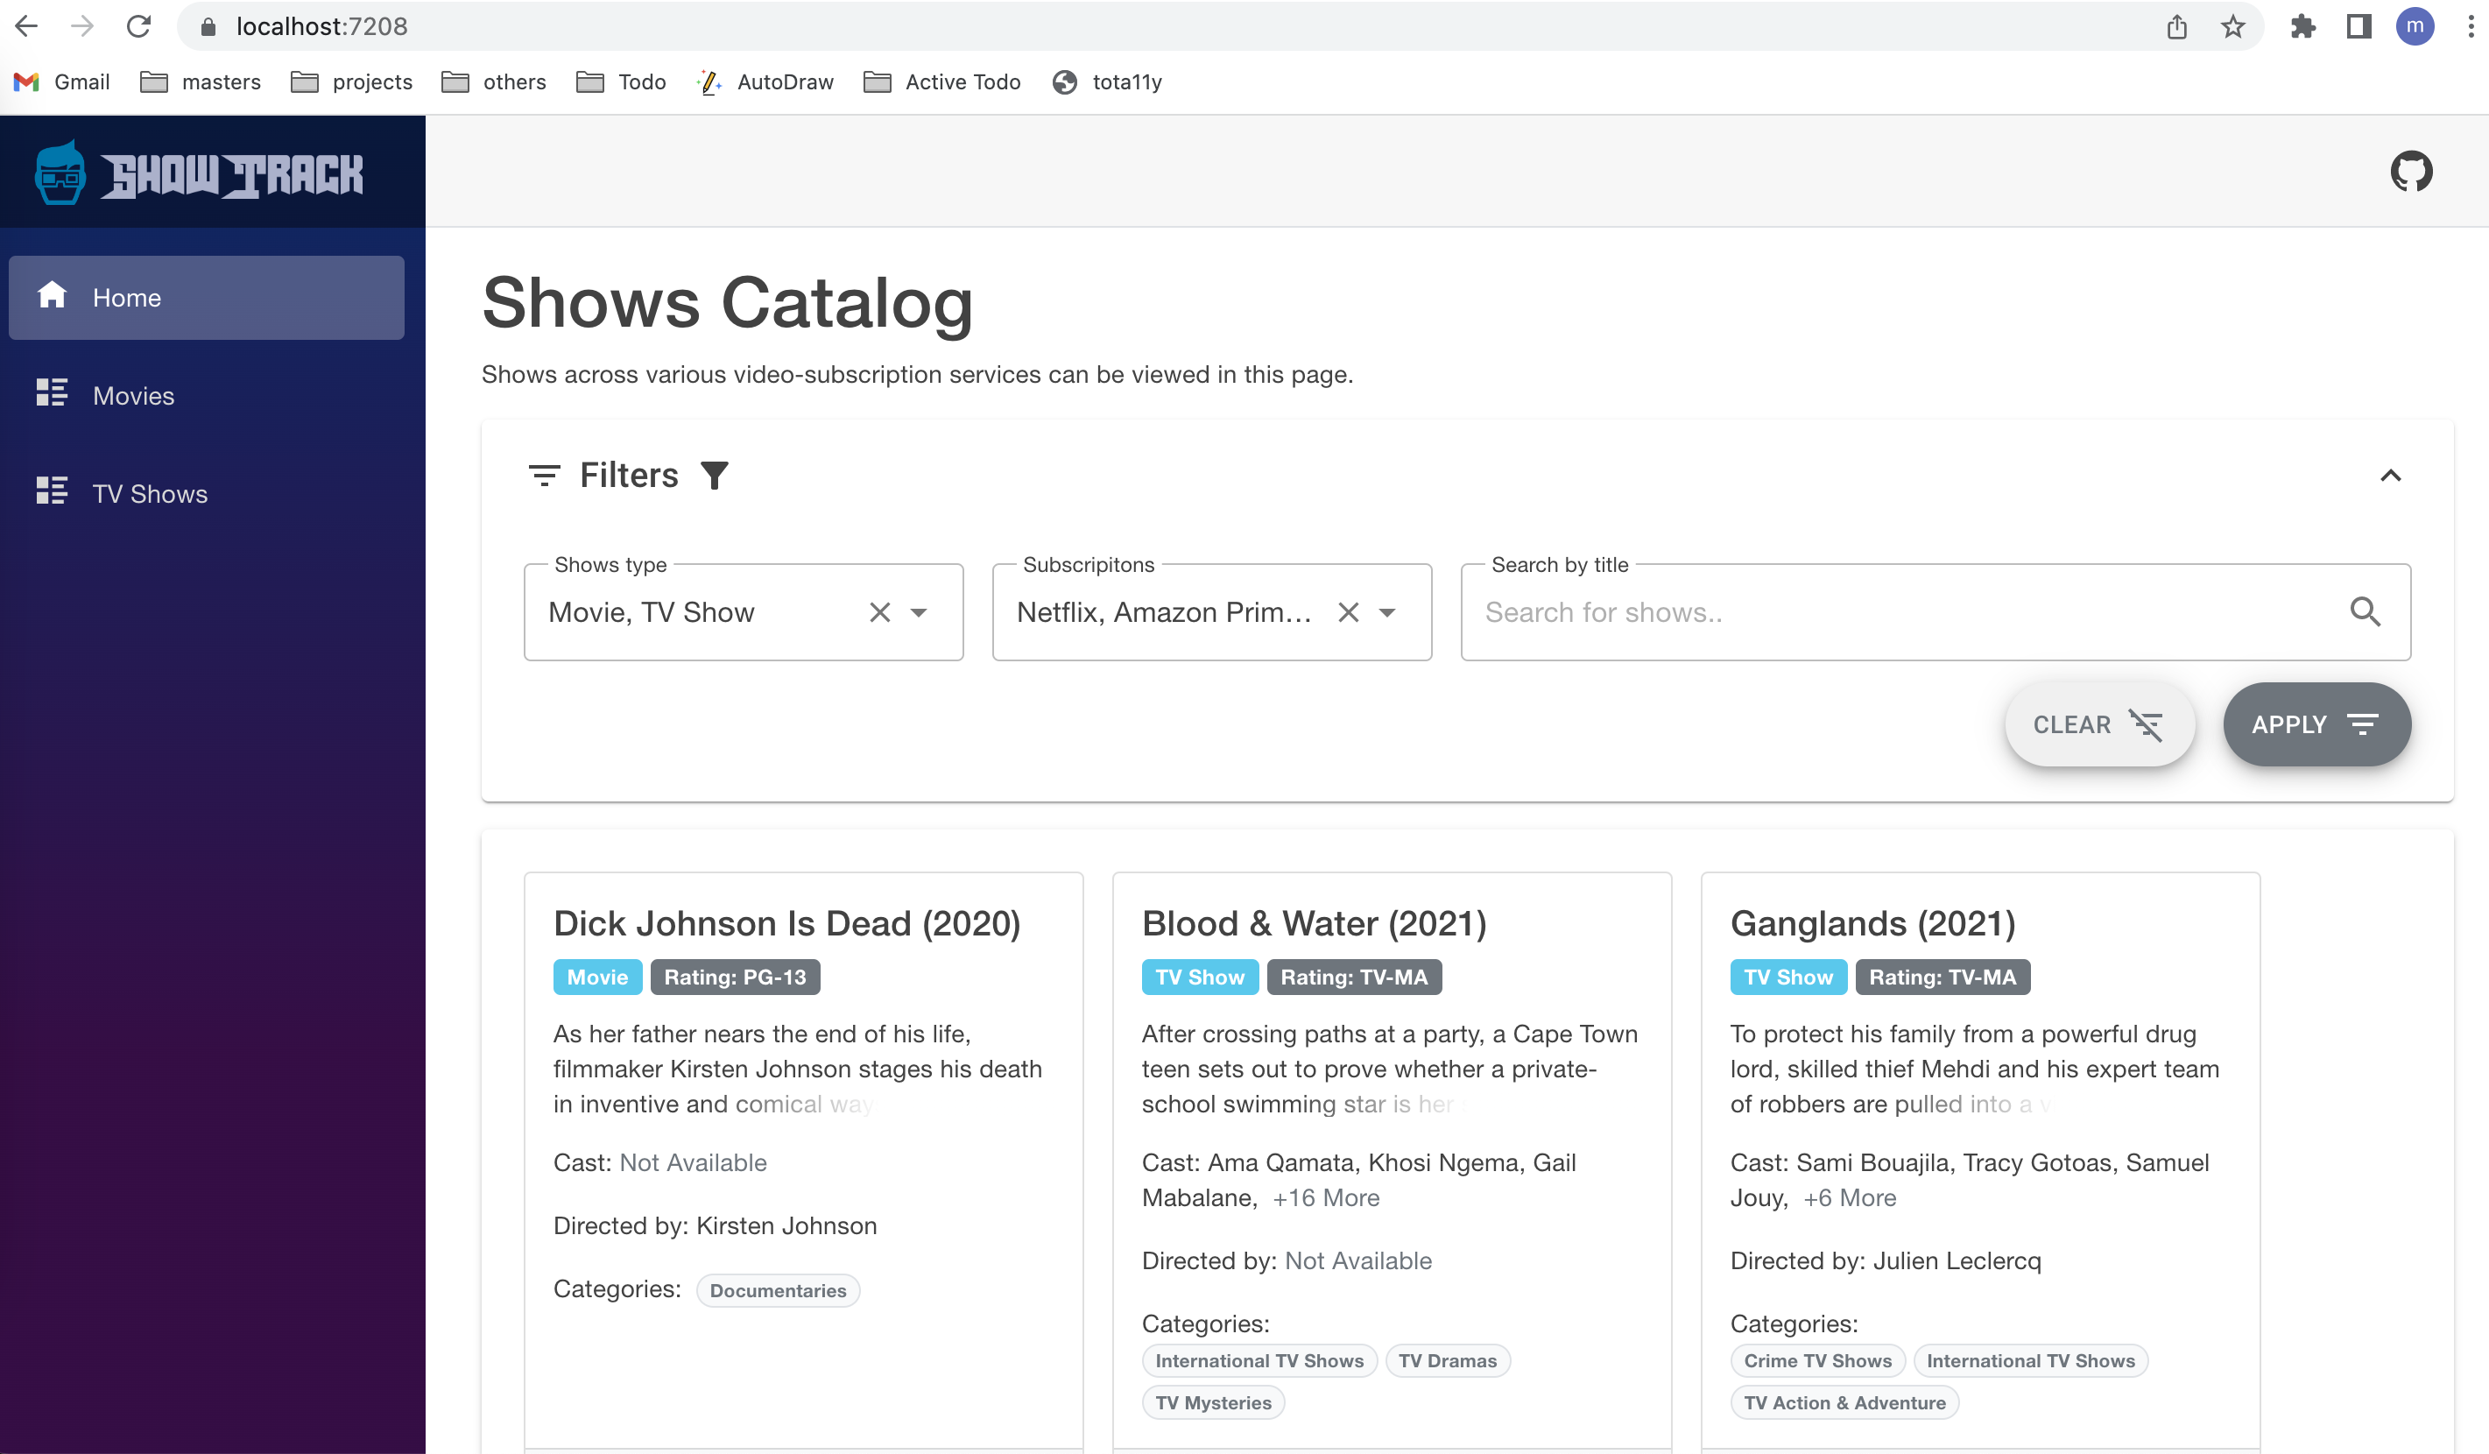Image resolution: width=2489 pixels, height=1454 pixels.
Task: Open the Active Todo bookmark folder
Action: [x=942, y=82]
